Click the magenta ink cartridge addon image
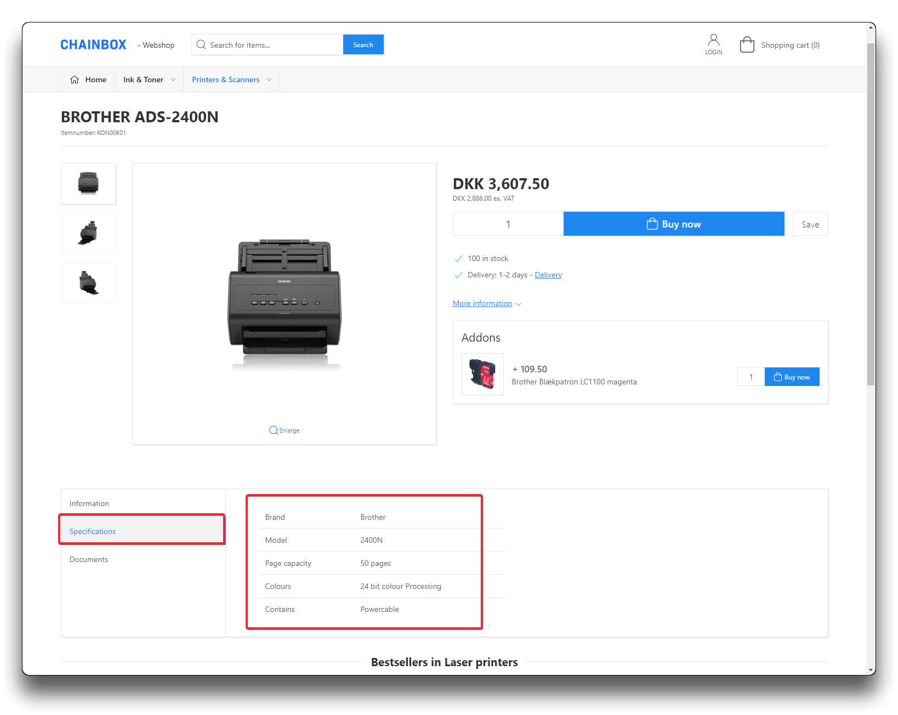The image size is (898, 715). click(482, 374)
